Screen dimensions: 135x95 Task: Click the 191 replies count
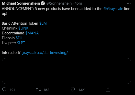[x=12, y=90]
